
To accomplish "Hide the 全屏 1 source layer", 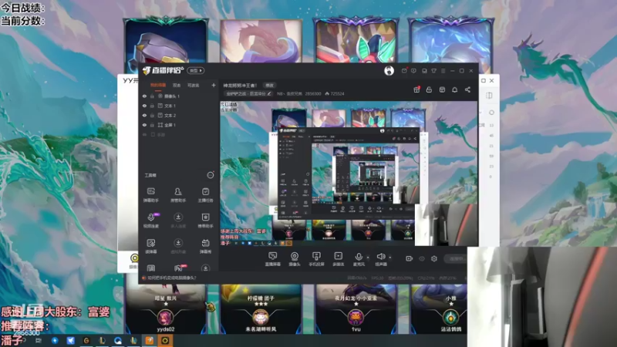I will click(144, 125).
